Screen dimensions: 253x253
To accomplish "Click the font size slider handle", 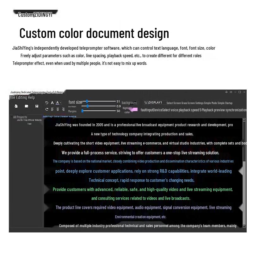I will pyautogui.click(x=87, y=101).
